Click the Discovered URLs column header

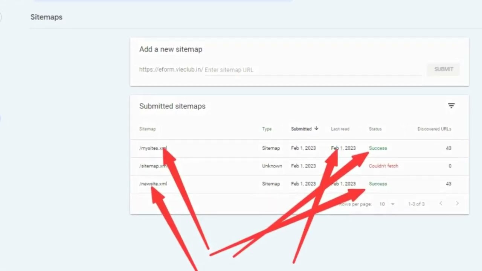point(434,129)
